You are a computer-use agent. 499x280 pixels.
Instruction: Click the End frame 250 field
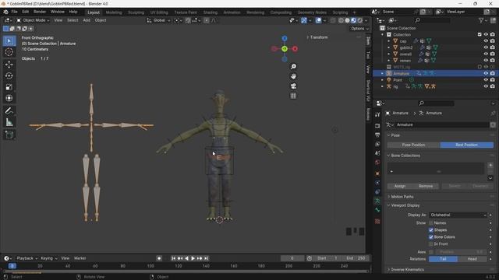[356, 258]
